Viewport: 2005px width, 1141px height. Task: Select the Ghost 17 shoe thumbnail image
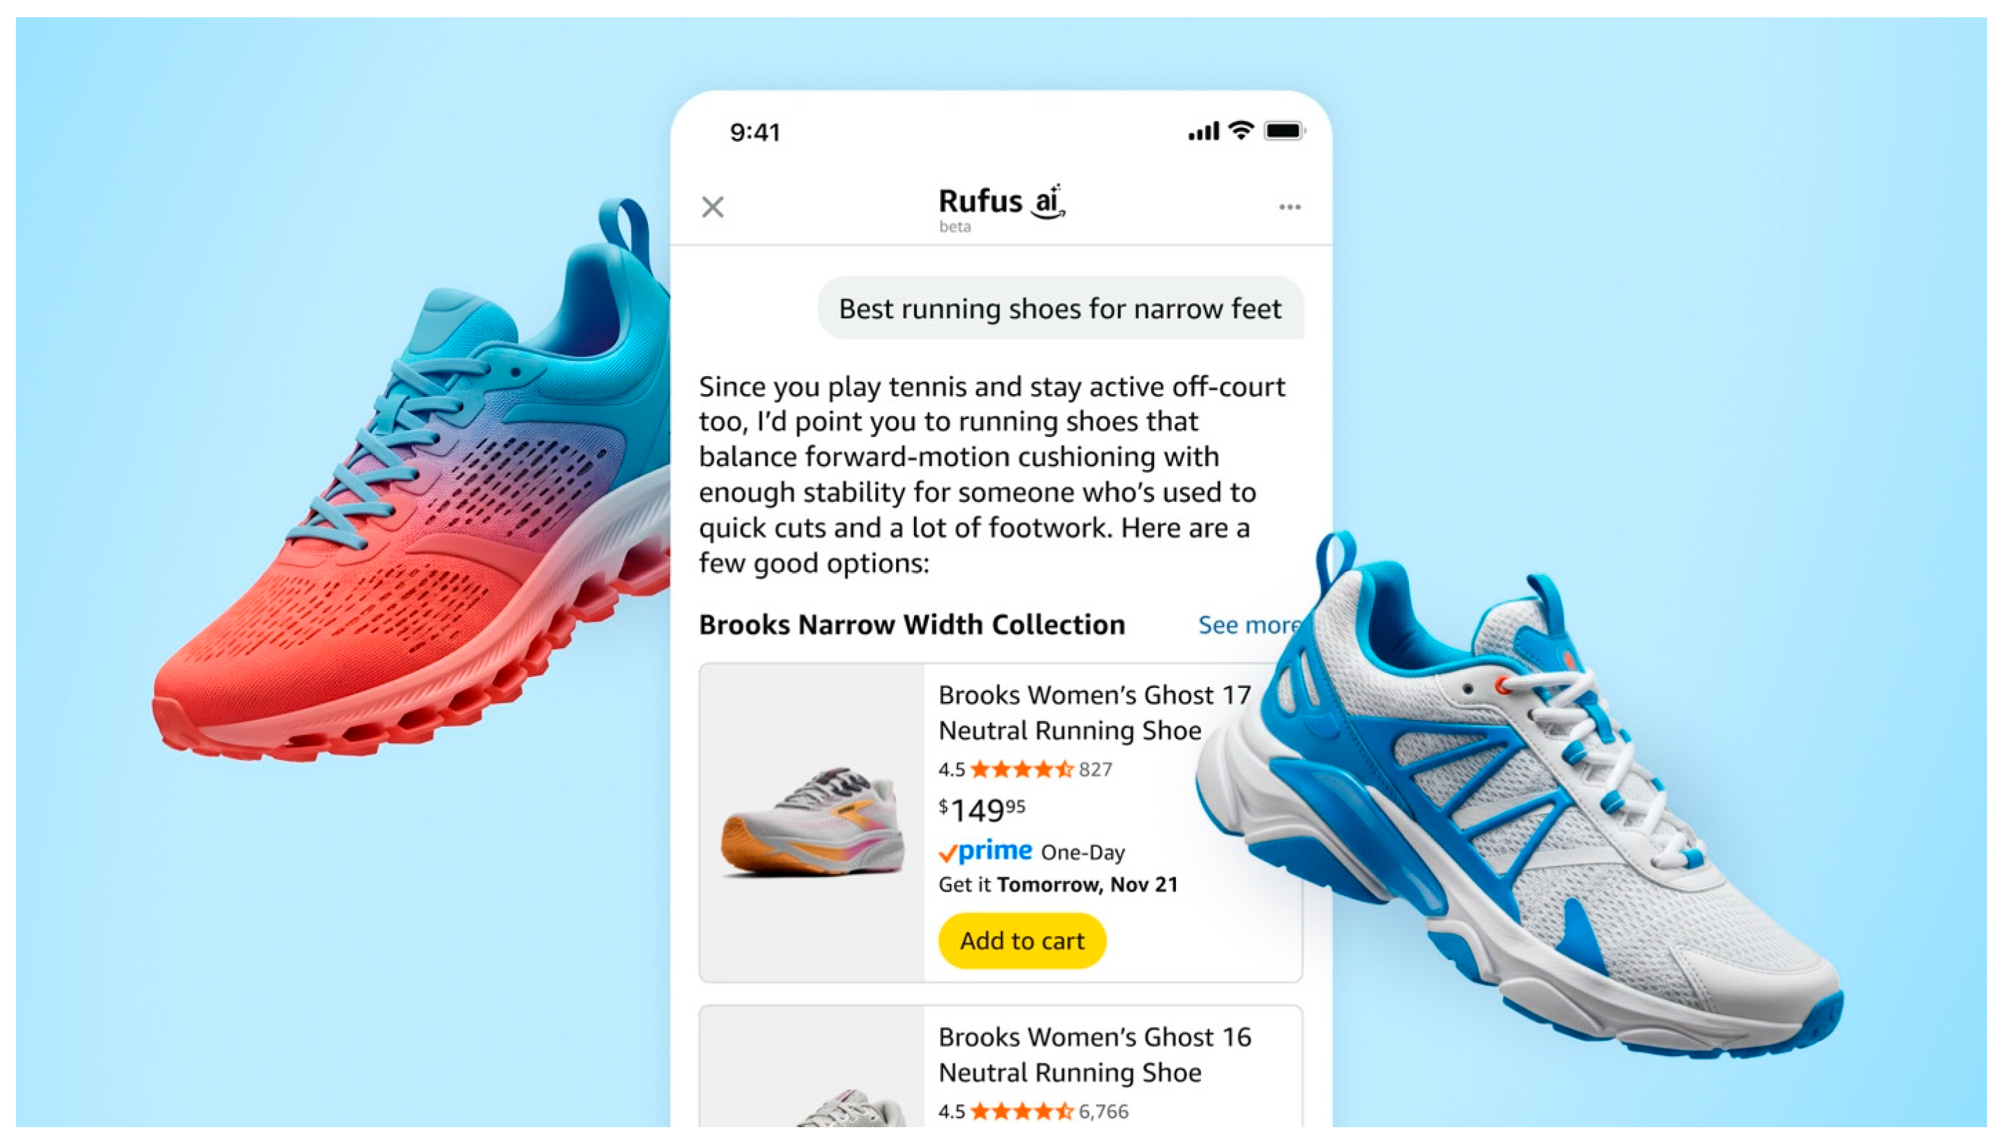pos(812,822)
